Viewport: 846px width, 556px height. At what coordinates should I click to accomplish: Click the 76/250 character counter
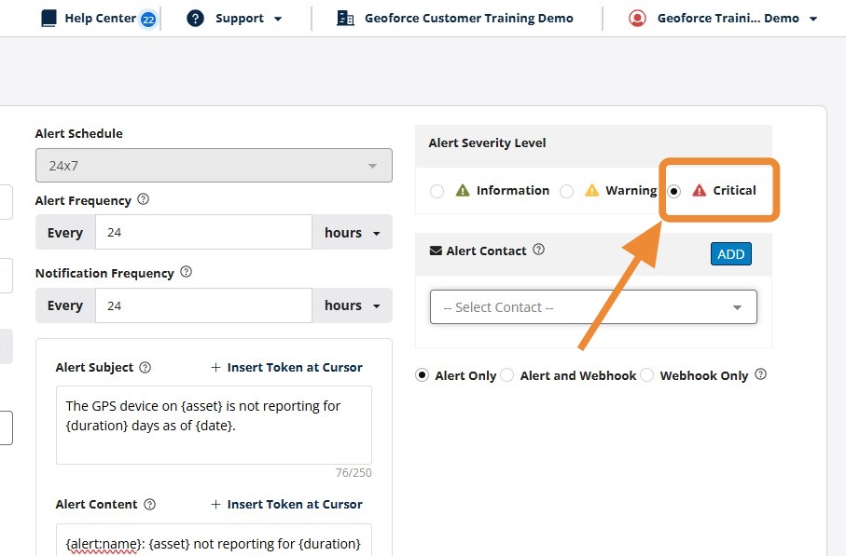(x=354, y=473)
